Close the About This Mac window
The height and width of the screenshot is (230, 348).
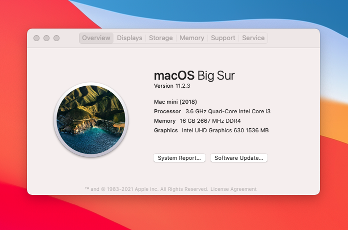pyautogui.click(x=36, y=38)
